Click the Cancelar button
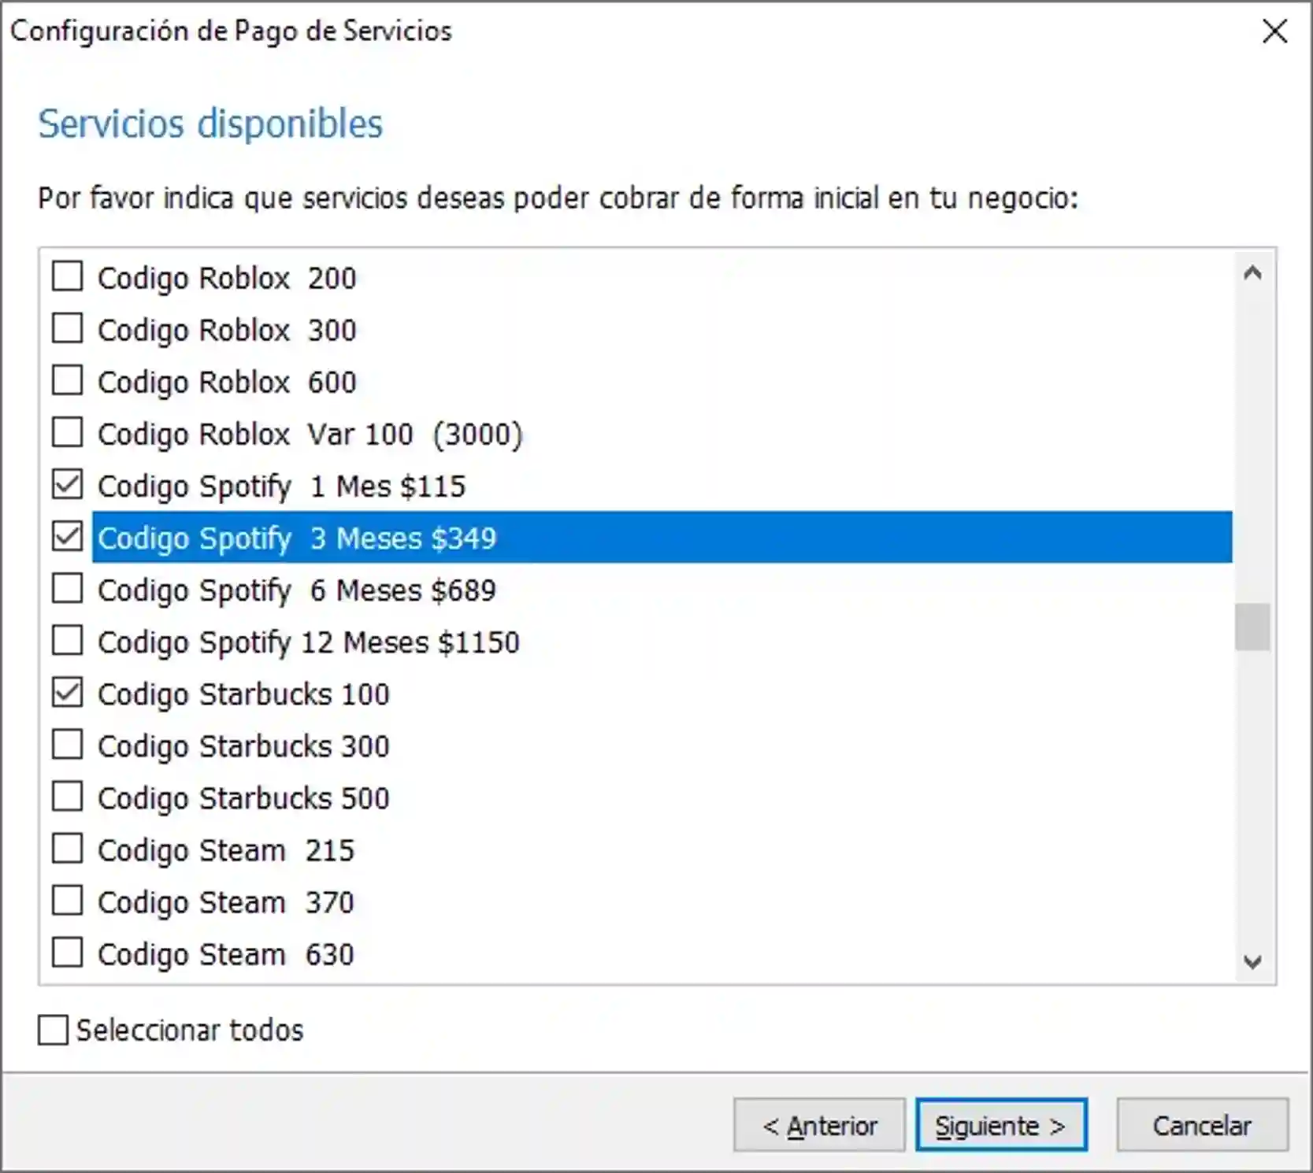 1202,1126
